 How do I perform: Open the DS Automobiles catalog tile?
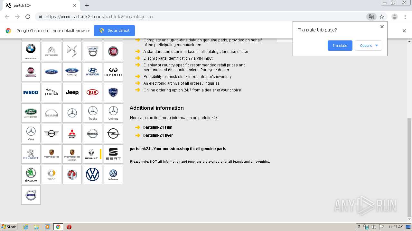point(72,51)
